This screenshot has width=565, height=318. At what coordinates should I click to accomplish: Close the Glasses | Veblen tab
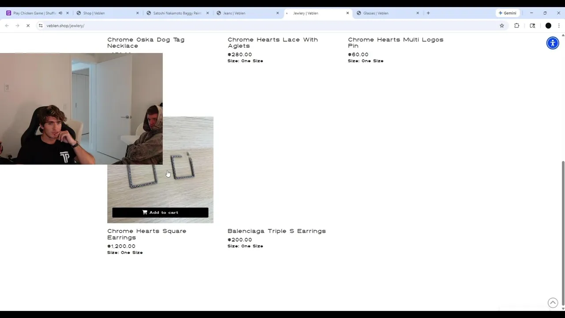coord(418,13)
